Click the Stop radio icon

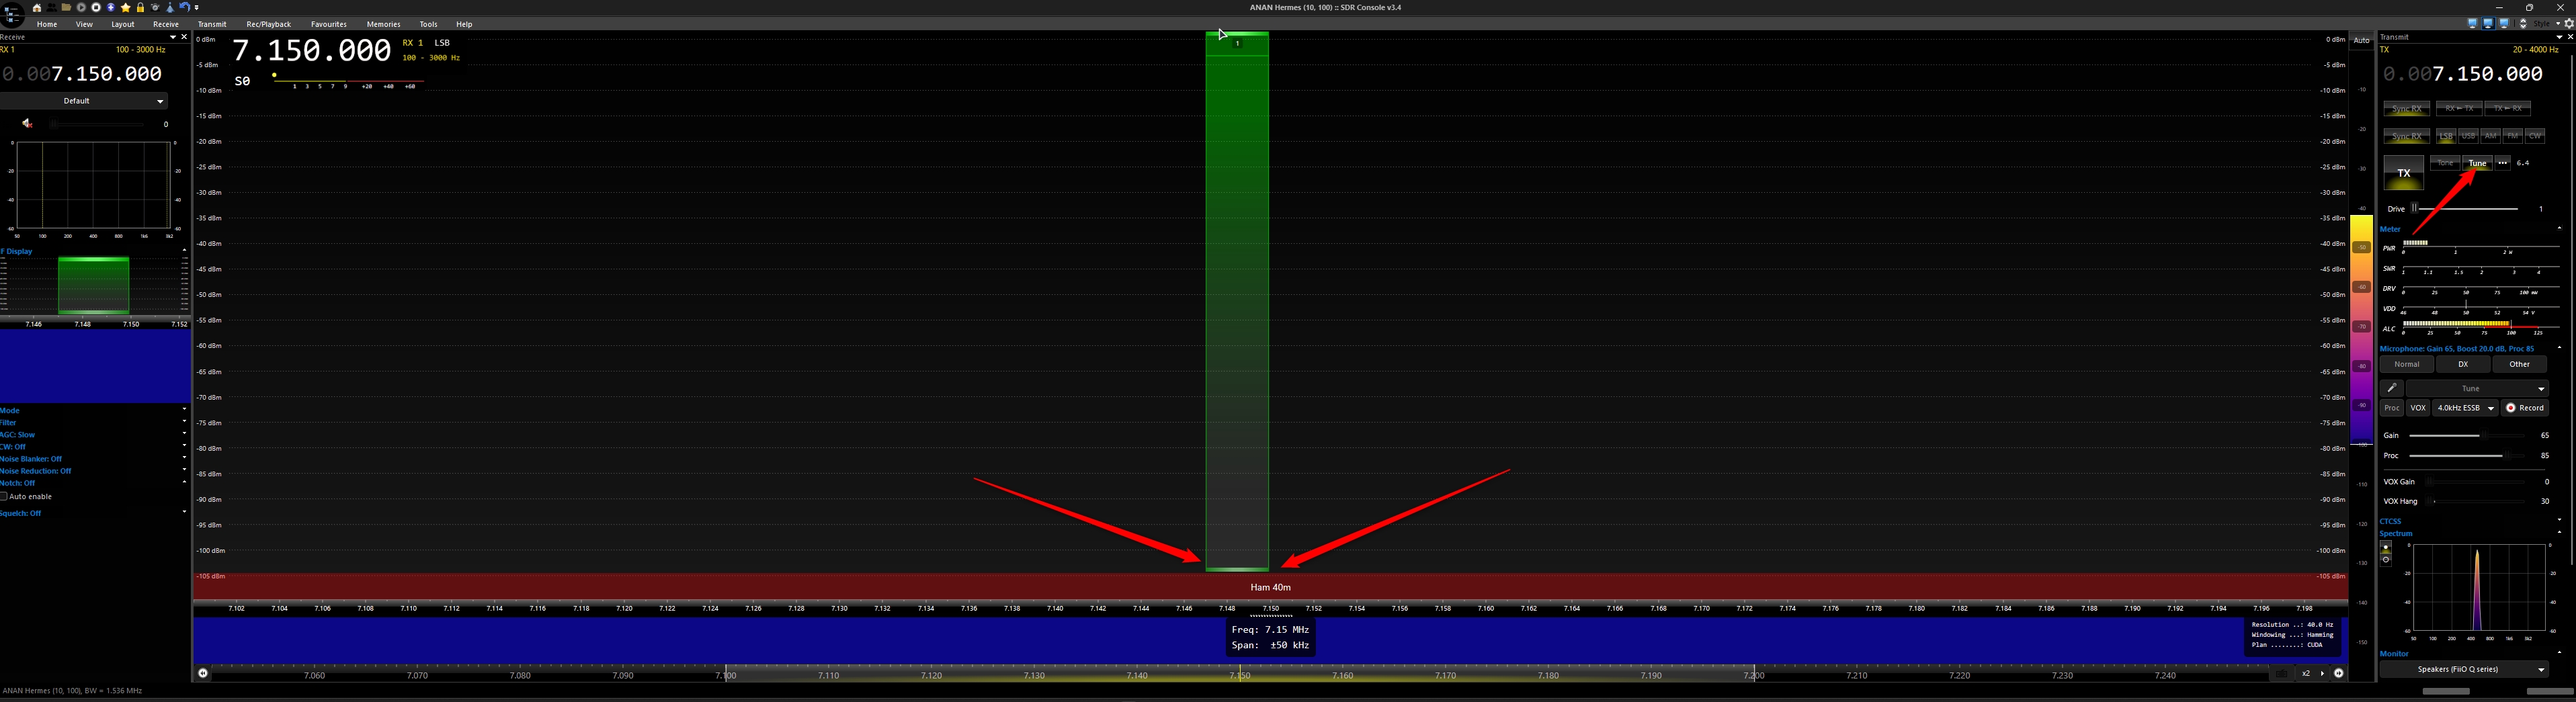coord(96,8)
